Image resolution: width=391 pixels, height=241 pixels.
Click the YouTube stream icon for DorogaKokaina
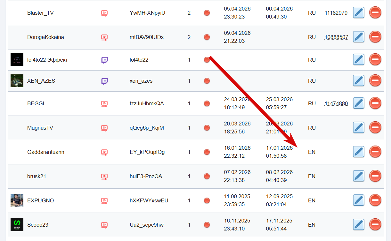coord(104,37)
